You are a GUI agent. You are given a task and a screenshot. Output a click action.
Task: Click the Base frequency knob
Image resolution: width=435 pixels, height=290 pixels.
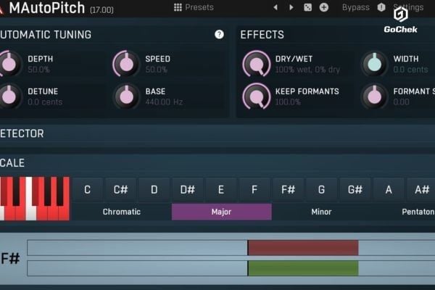(126, 96)
